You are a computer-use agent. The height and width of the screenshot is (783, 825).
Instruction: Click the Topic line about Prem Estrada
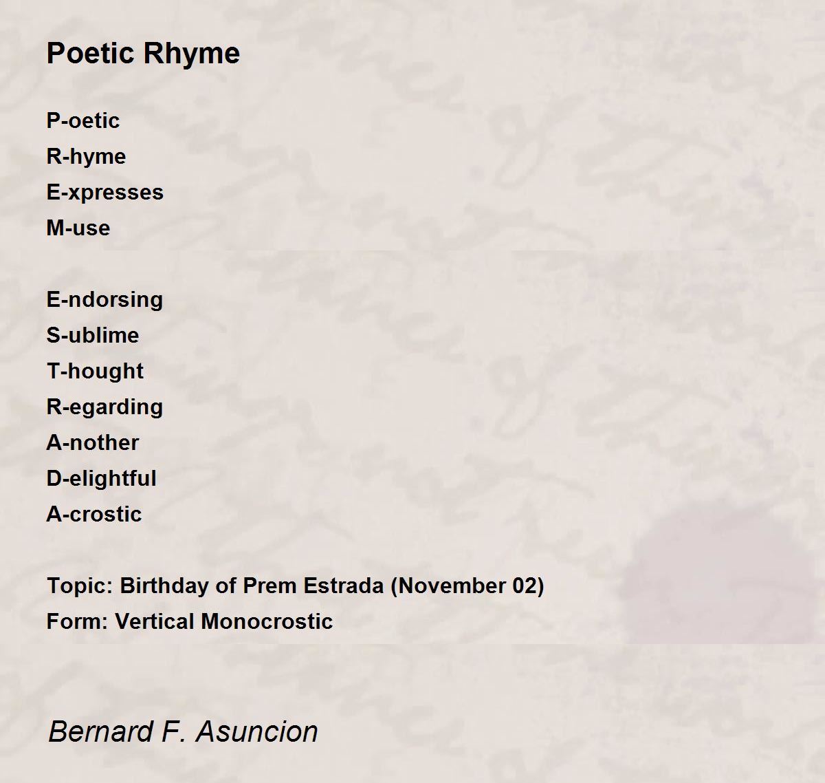coord(296,586)
